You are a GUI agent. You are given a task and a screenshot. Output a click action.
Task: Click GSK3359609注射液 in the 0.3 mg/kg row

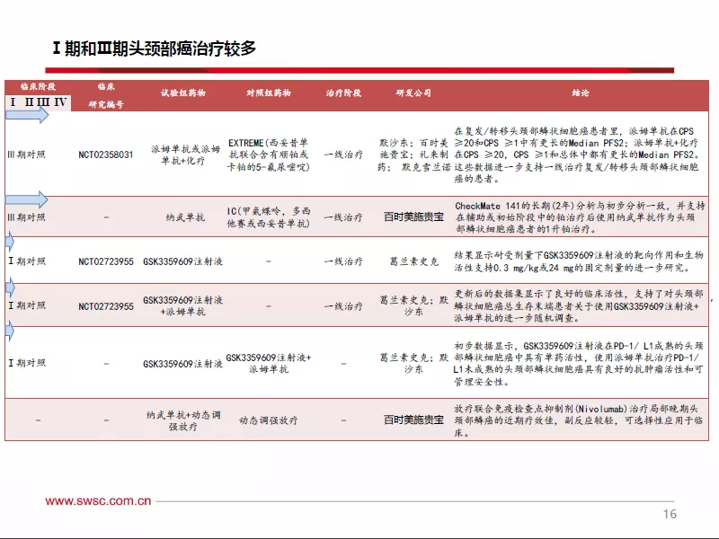183,261
